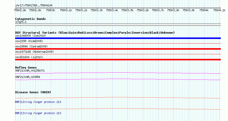The width and height of the screenshot is (228, 121).
Task: Click the 75903.4k ruler tick label
Action: tap(112, 10)
